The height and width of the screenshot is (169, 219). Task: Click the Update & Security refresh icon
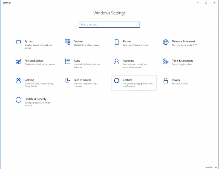point(18,100)
